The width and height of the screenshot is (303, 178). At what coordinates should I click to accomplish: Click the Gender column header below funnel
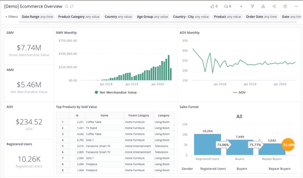[187, 169]
